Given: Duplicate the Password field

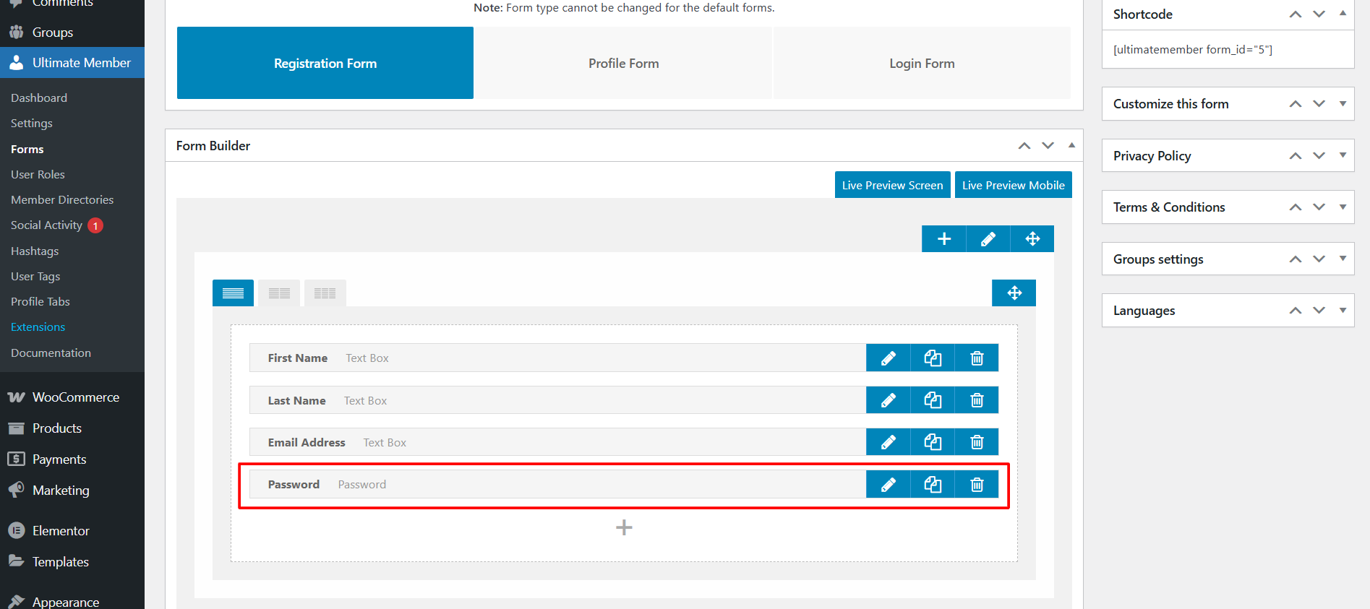Looking at the screenshot, I should click(933, 485).
